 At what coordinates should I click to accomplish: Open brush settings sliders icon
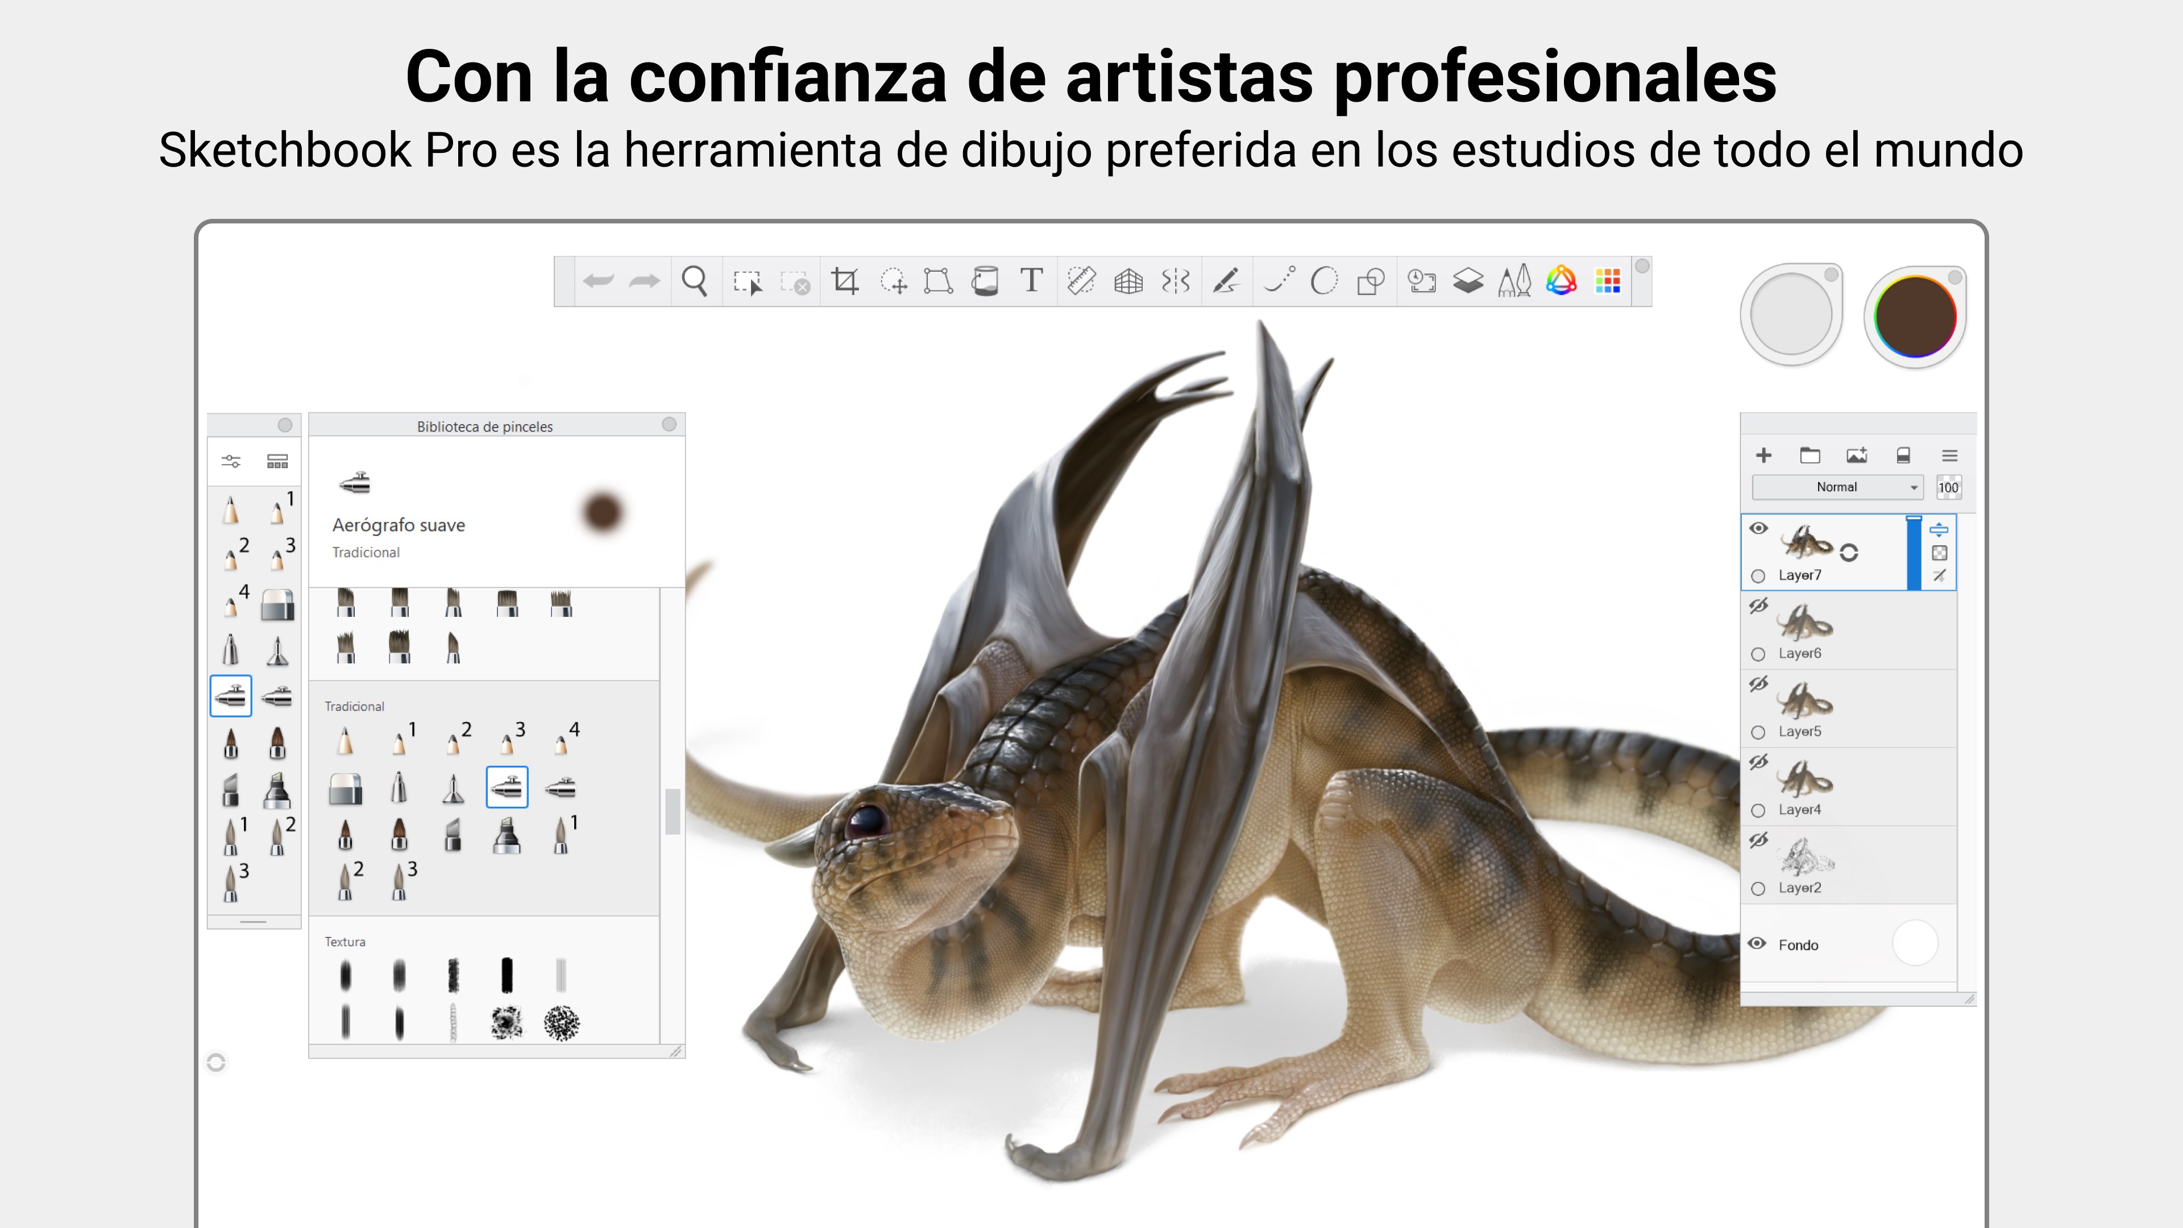tap(231, 461)
